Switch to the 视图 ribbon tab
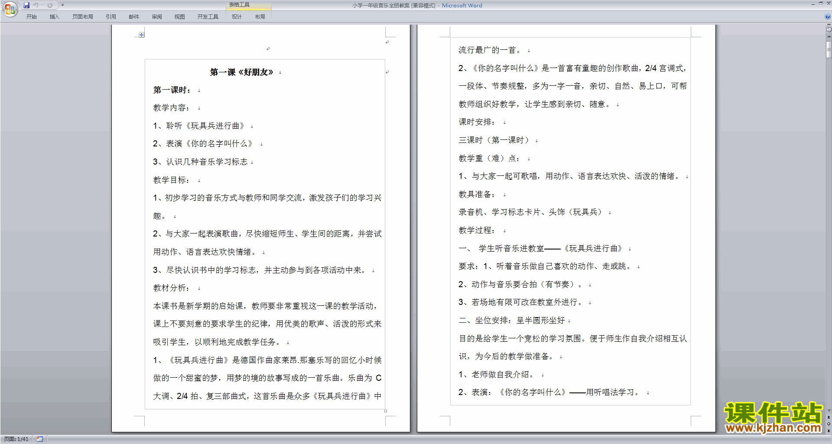This screenshot has height=444, width=832. [179, 16]
